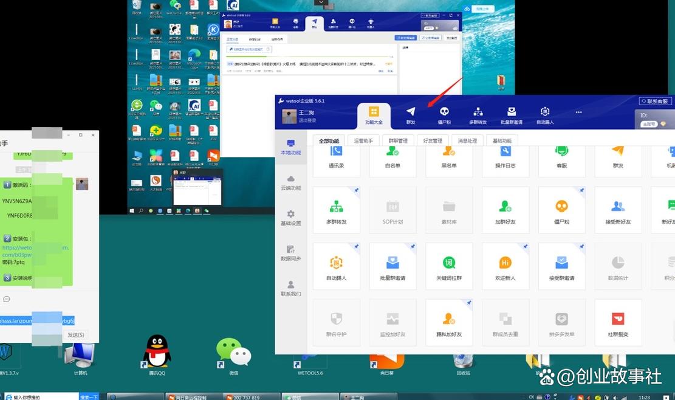Toggle the pin on the 踢私加好友 tile
This screenshot has width=675, height=400.
[469, 303]
